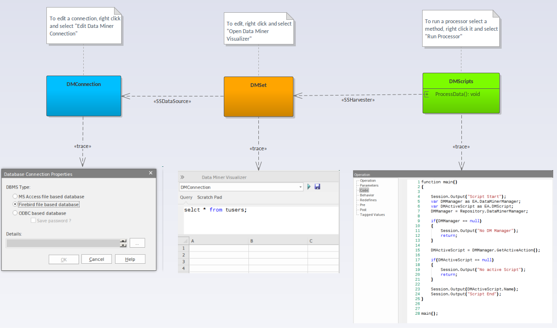Enable the Save password checkbox
Screen dimensions: 557x328
pos(33,221)
